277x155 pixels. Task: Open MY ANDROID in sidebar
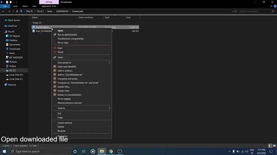pos(16,57)
